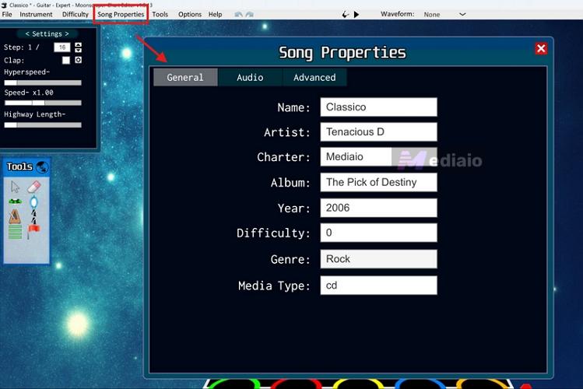Select the 4/4 Time Signature tool

33,216
